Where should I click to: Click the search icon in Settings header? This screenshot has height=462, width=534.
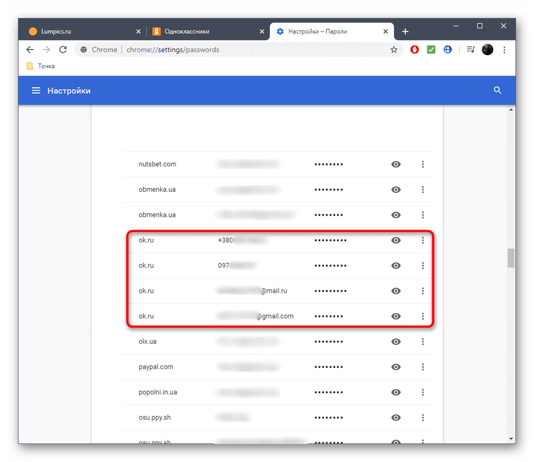coord(497,91)
